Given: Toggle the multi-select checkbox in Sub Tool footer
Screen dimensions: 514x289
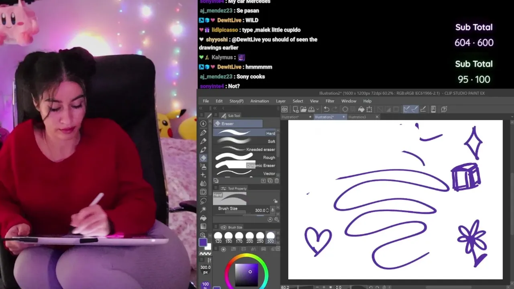Looking at the screenshot, I should [216, 181].
